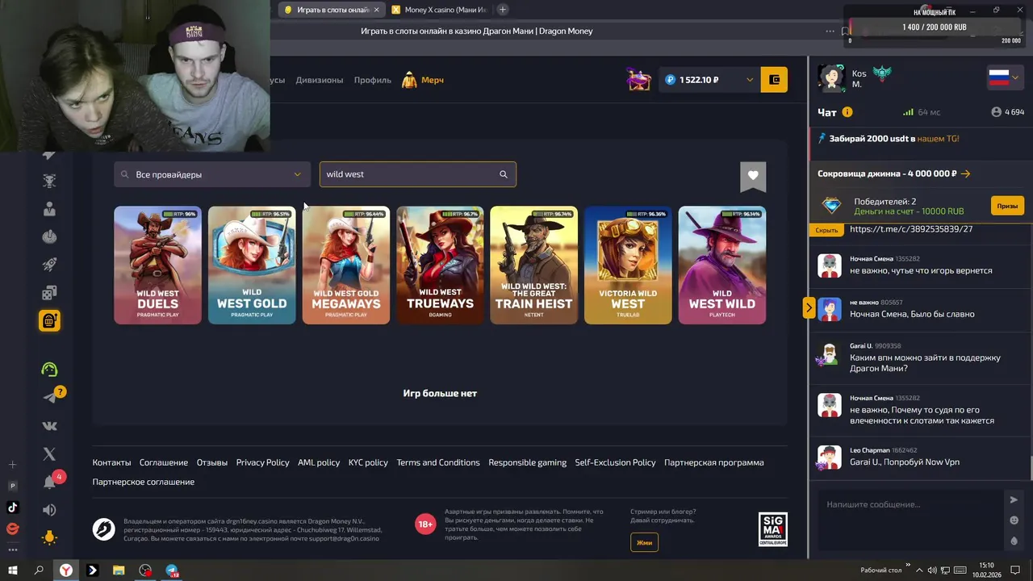Click the droplet icon in chat input

pos(1014,541)
